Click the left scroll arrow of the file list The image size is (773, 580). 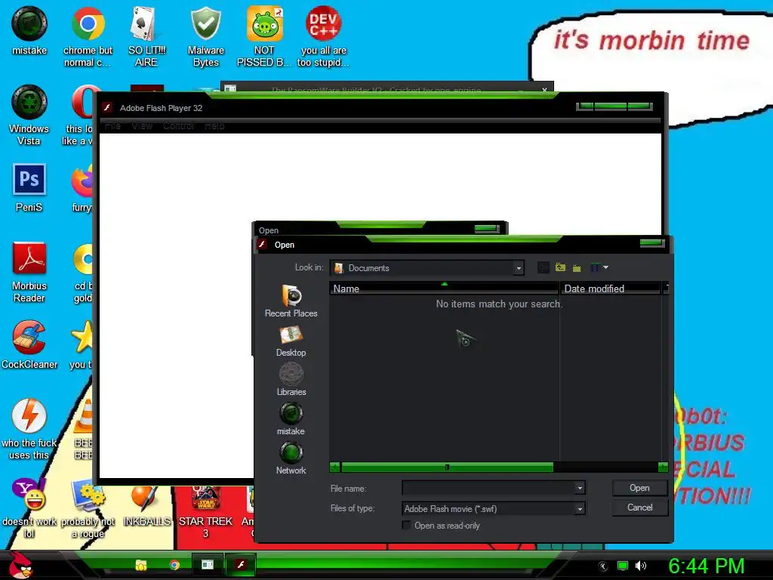pos(334,467)
